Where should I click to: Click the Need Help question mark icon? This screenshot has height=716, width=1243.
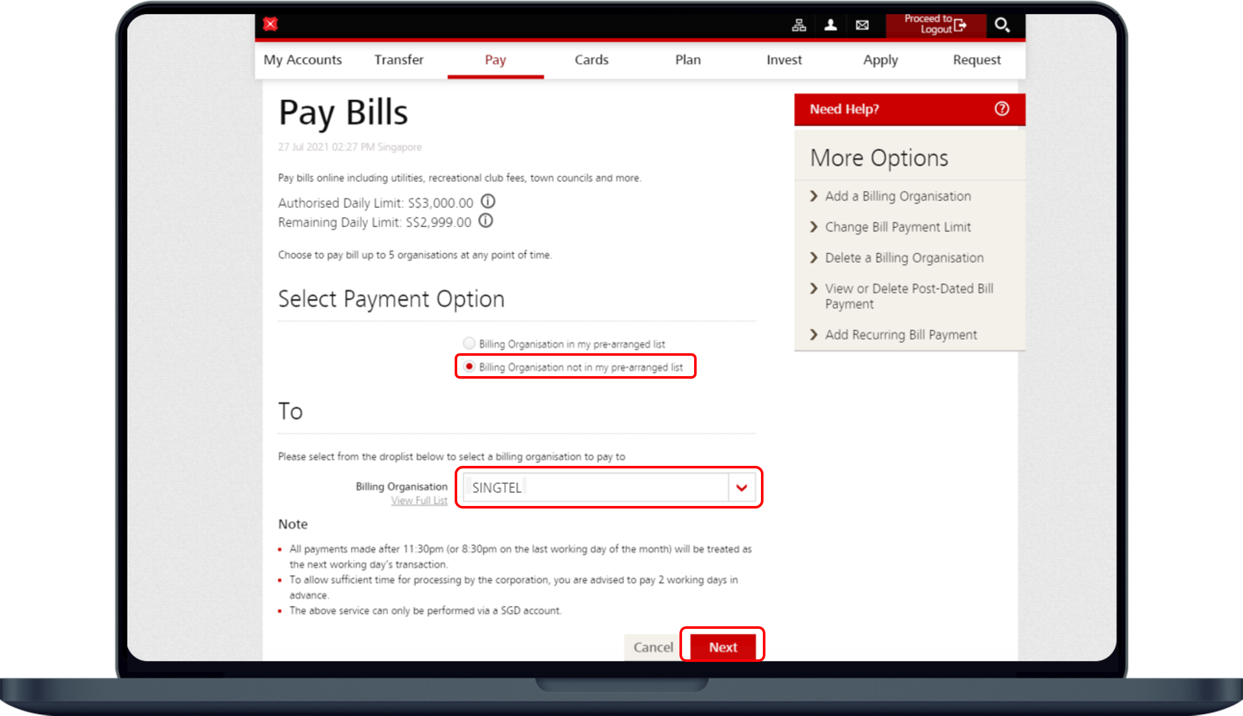[x=1002, y=109]
